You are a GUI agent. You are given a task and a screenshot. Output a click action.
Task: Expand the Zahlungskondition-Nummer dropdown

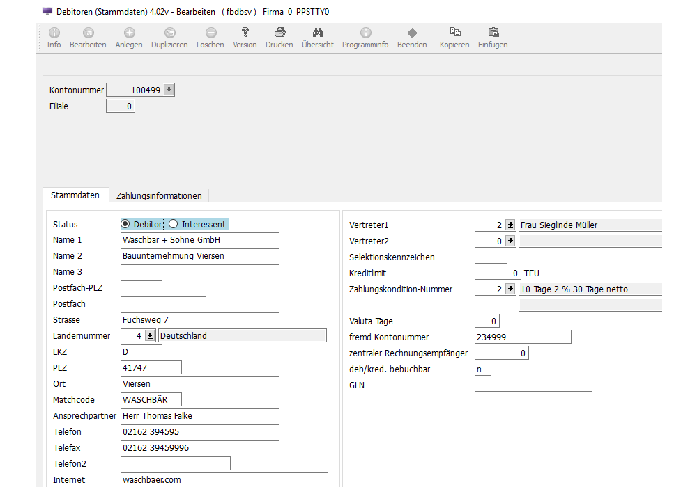click(x=510, y=289)
